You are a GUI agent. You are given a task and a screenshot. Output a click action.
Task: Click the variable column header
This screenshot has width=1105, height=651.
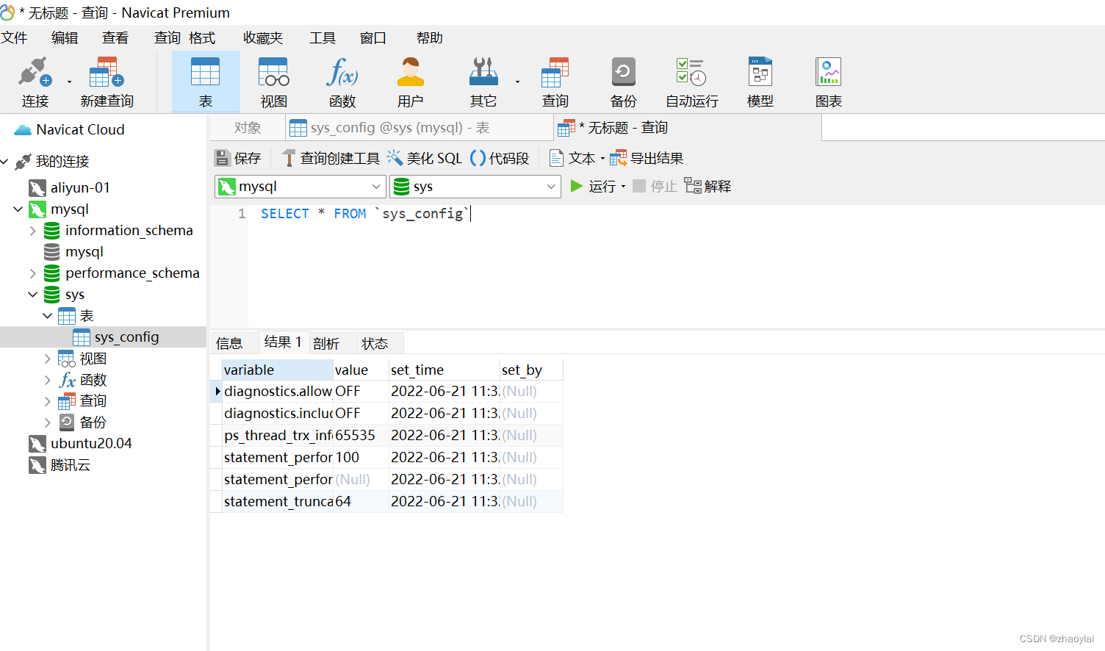(277, 370)
